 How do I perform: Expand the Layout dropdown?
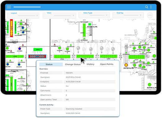[x=23, y=16]
